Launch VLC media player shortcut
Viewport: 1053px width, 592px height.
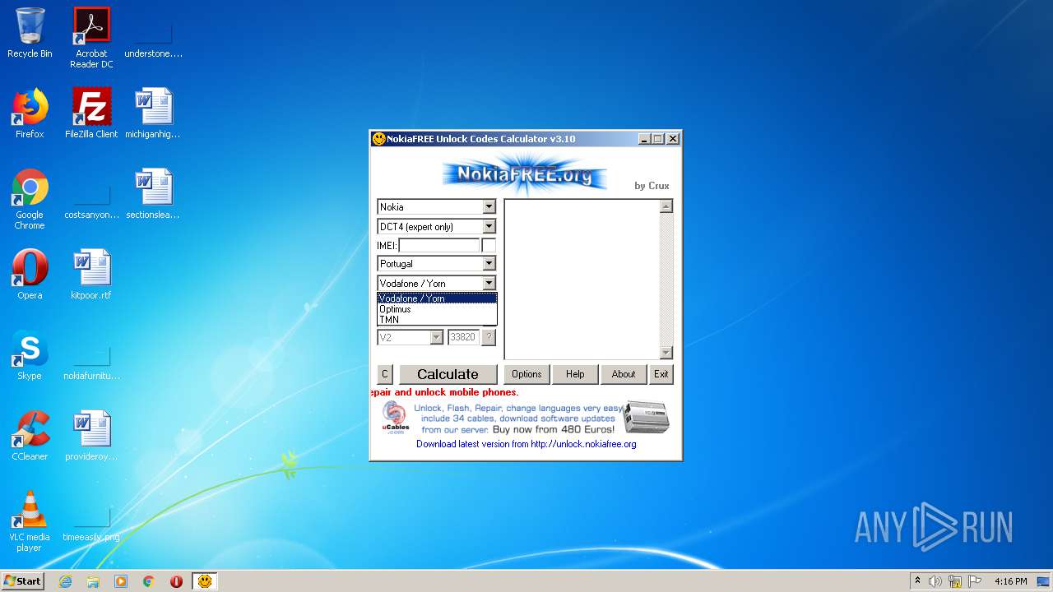30,521
